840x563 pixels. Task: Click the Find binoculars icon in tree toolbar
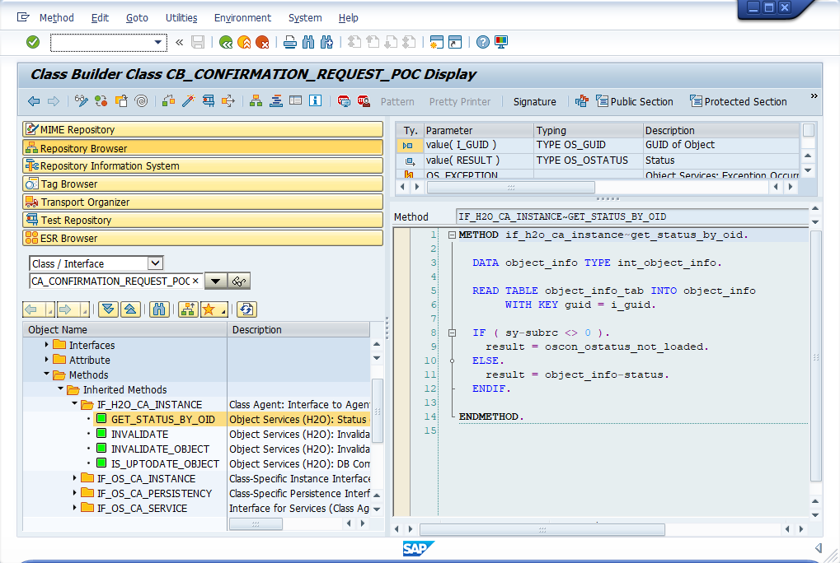160,309
